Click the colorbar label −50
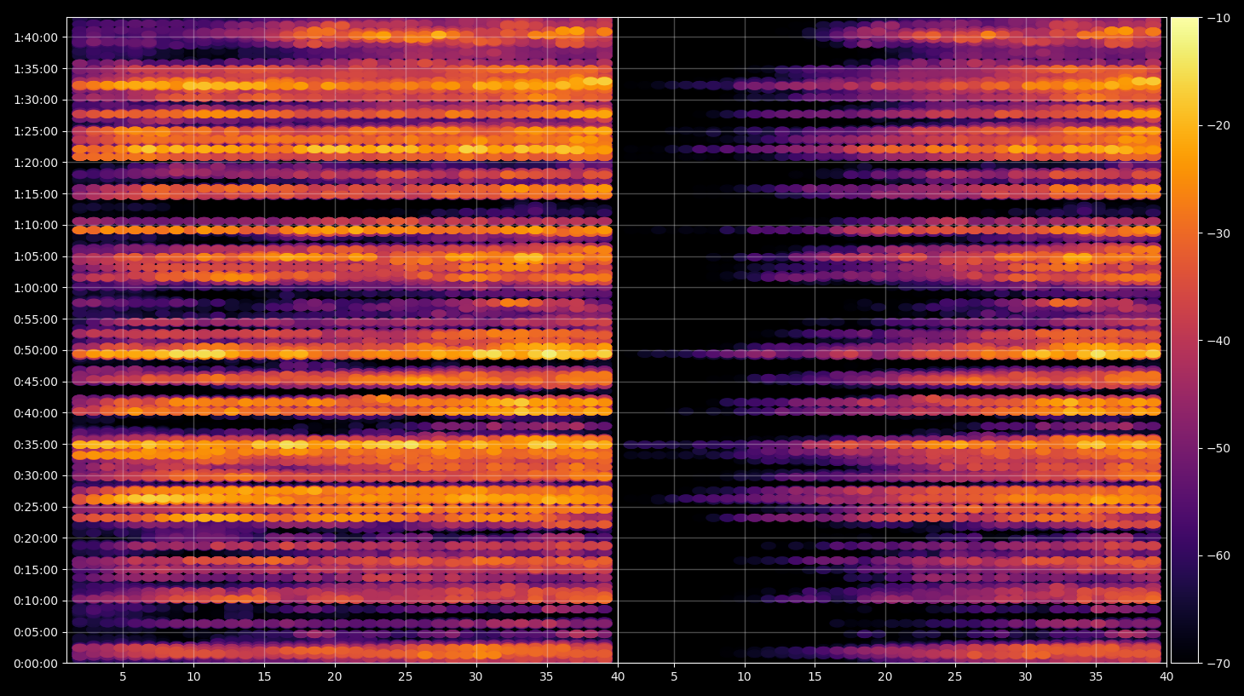1244x696 pixels. [x=1219, y=448]
